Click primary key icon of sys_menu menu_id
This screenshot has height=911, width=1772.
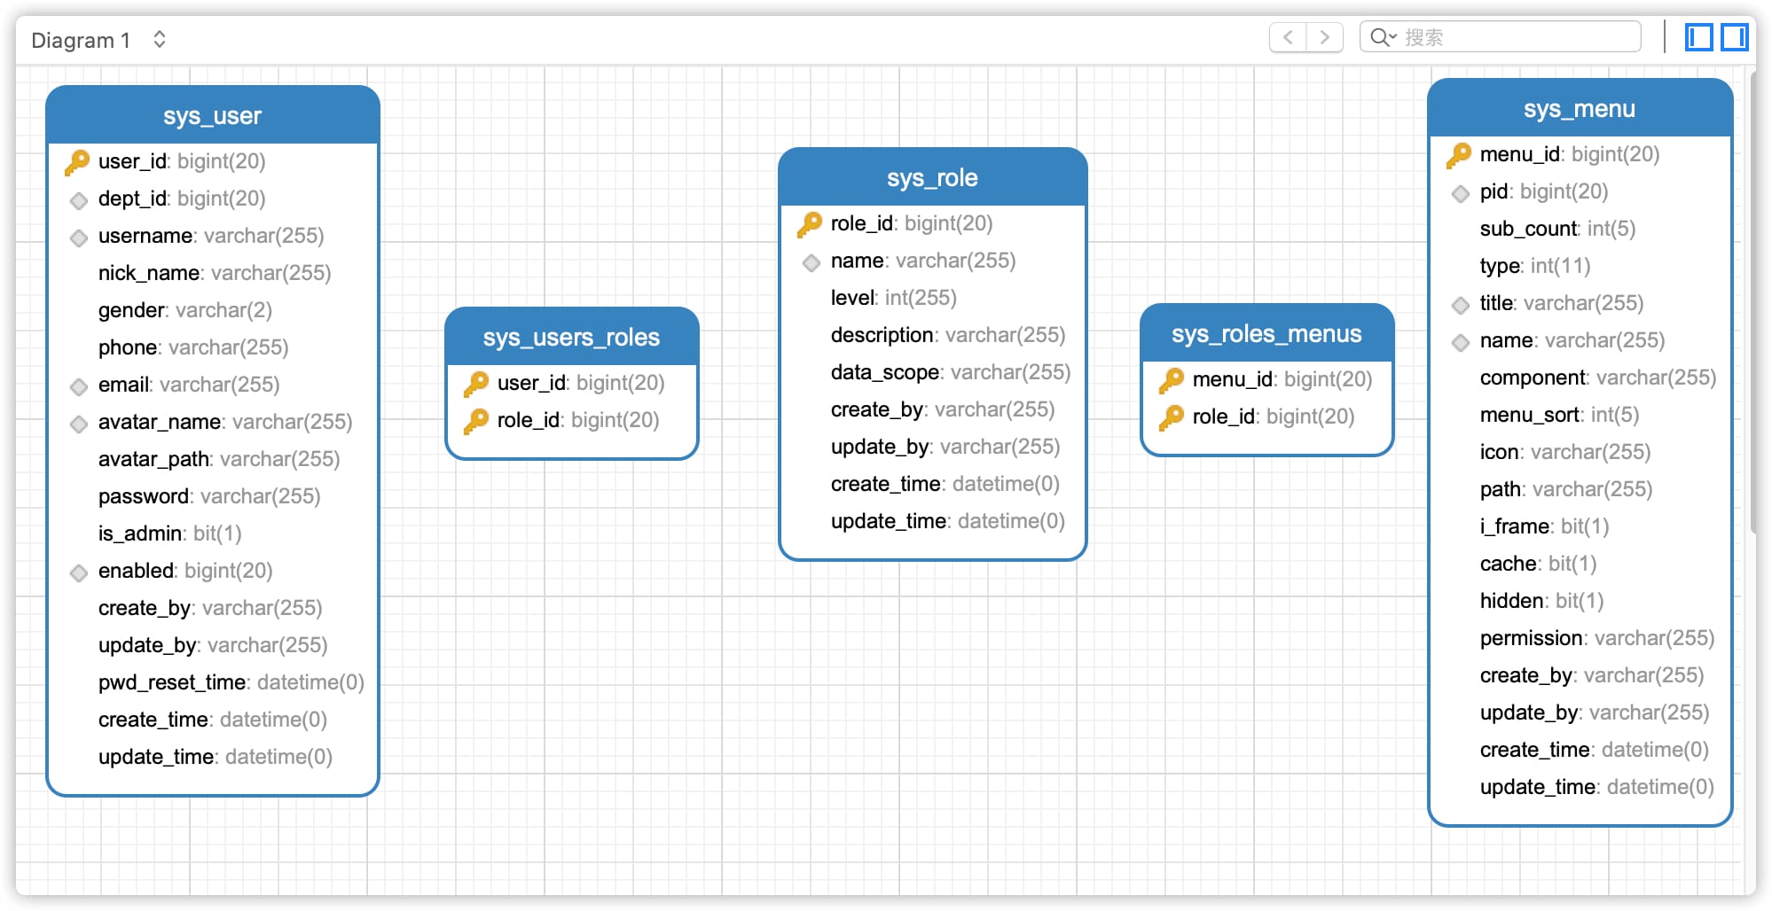click(1459, 154)
